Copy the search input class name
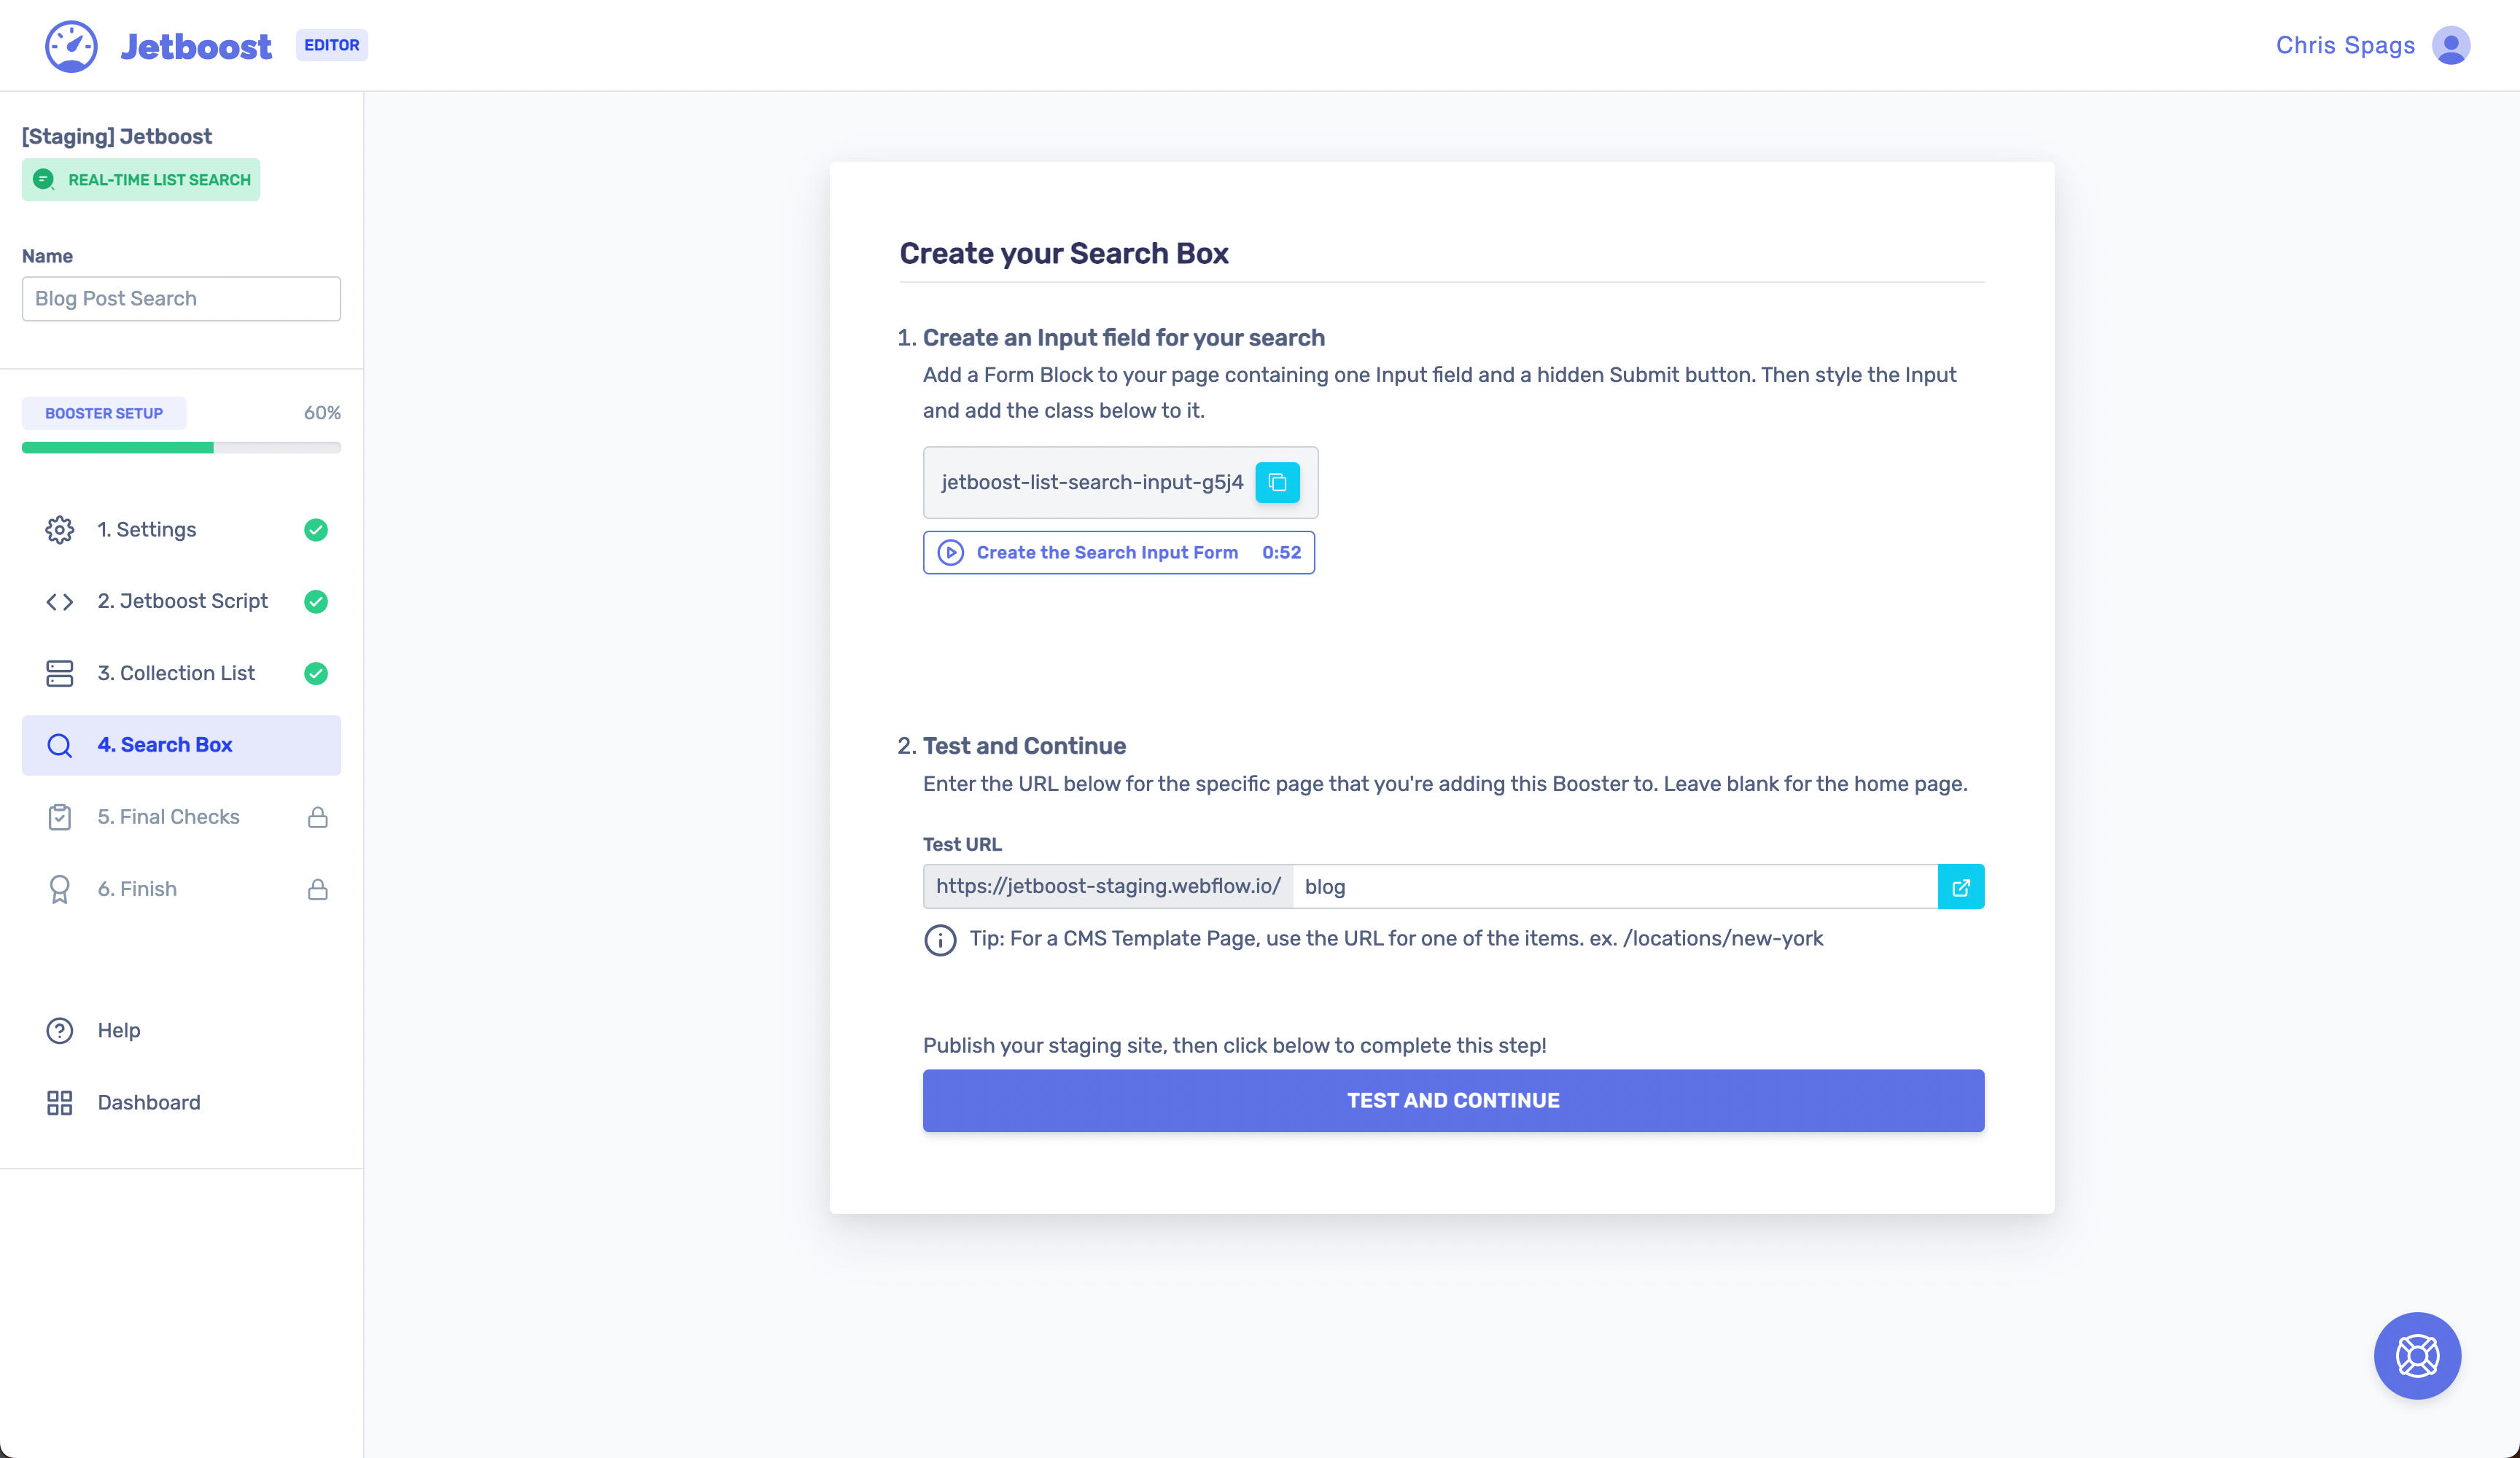The width and height of the screenshot is (2520, 1458). coord(1277,483)
